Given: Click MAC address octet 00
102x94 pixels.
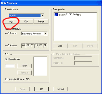Looking at the screenshot, I should [23, 45].
